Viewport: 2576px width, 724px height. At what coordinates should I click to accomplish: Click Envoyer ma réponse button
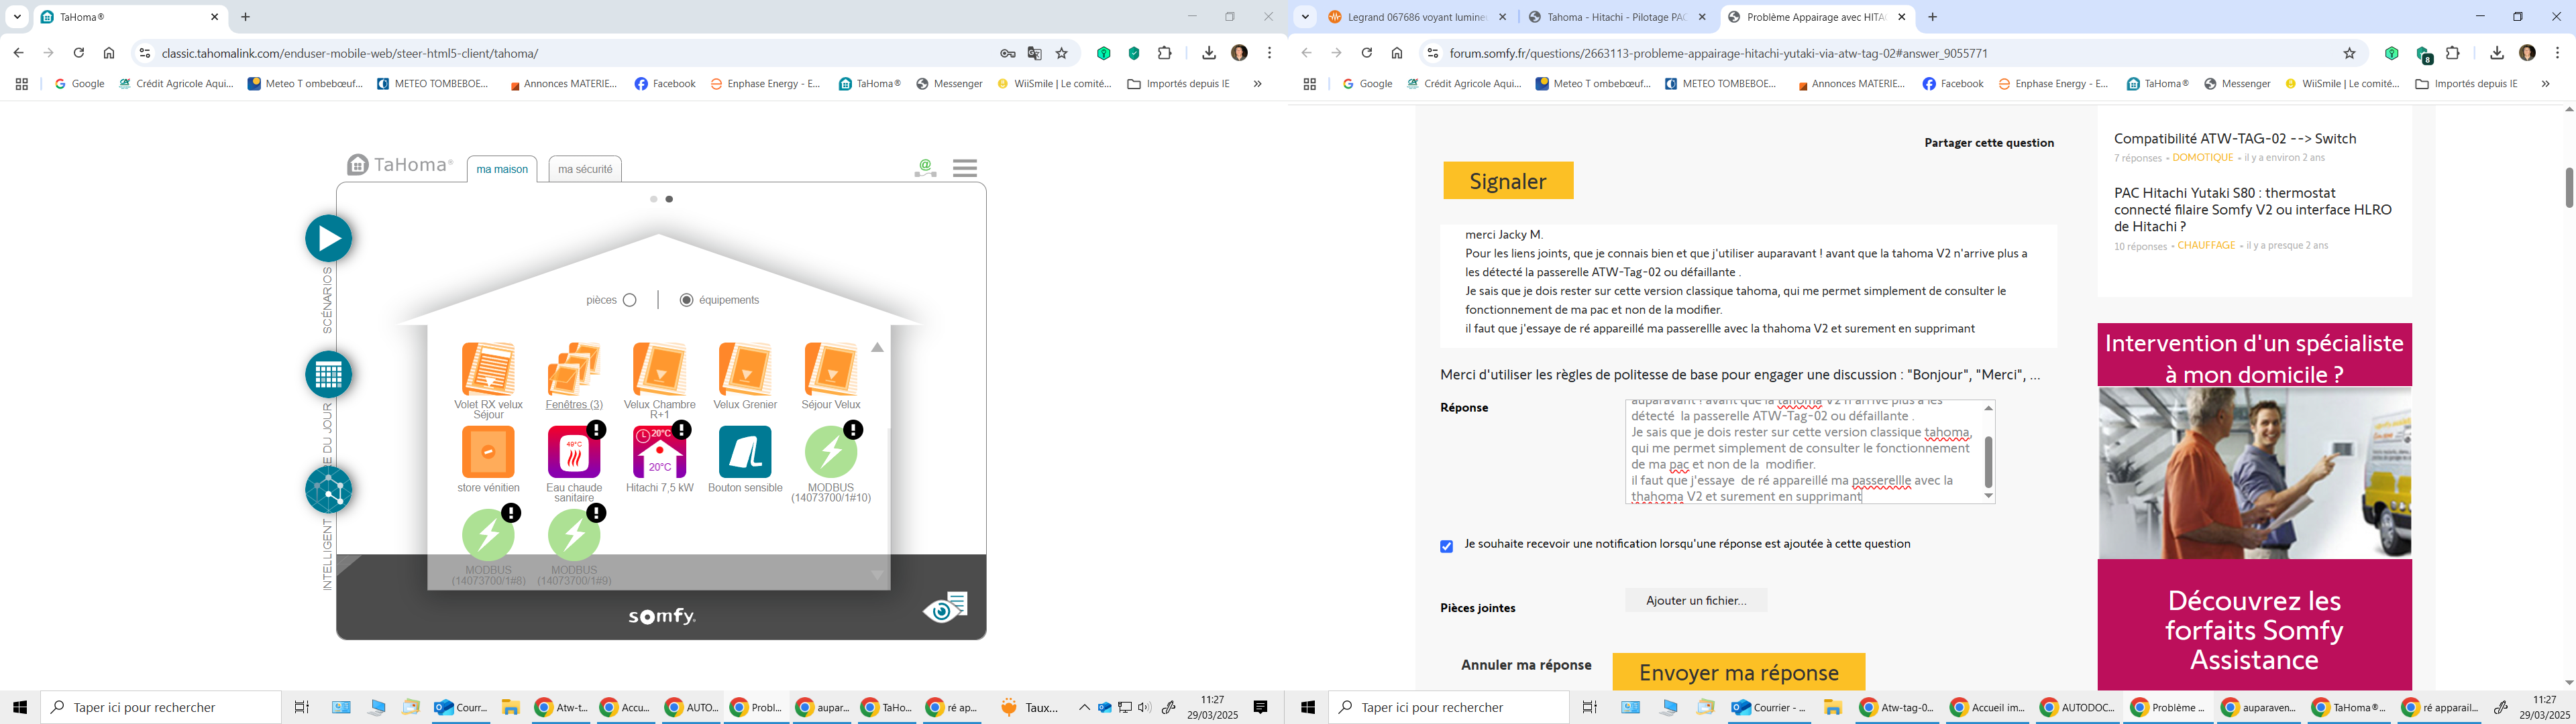pos(1739,673)
